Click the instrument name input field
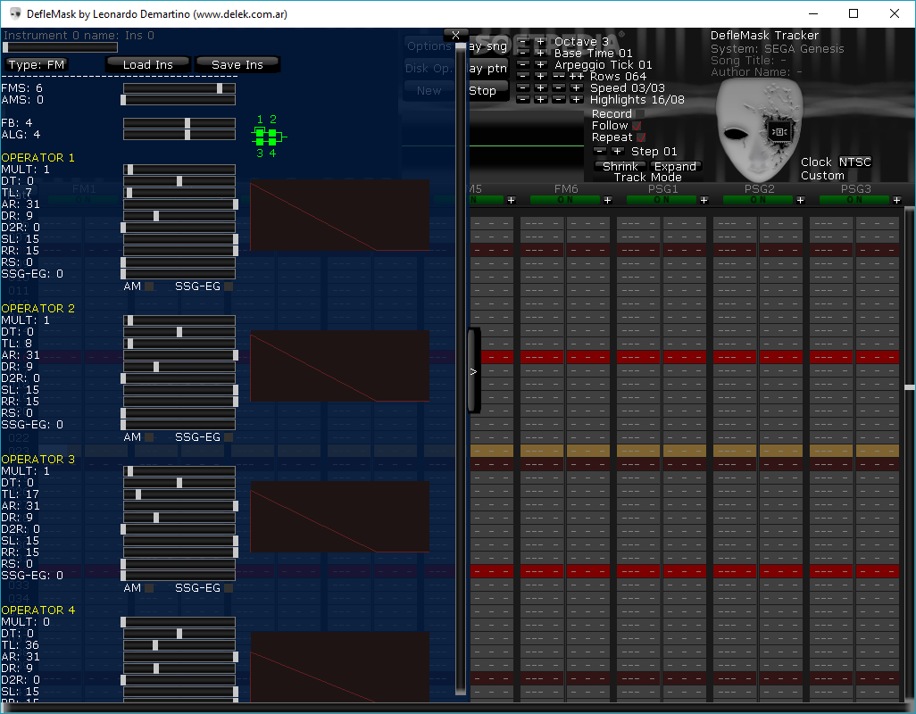This screenshot has width=916, height=714. [61, 47]
